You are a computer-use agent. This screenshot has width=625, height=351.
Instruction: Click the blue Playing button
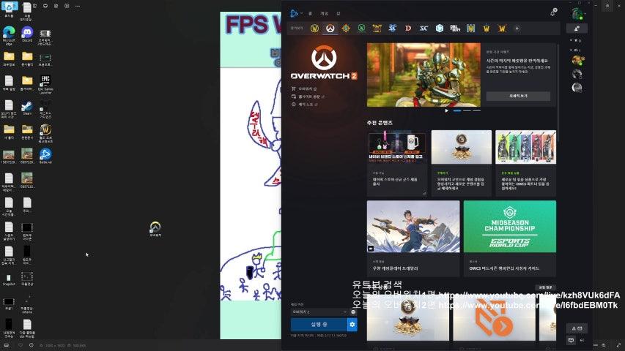[x=319, y=325]
